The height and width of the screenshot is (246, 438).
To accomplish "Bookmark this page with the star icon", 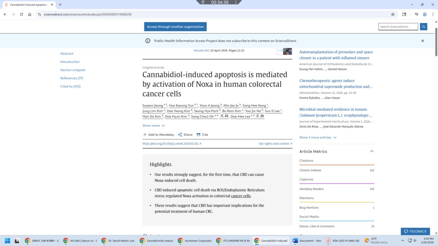I will click(x=393, y=14).
